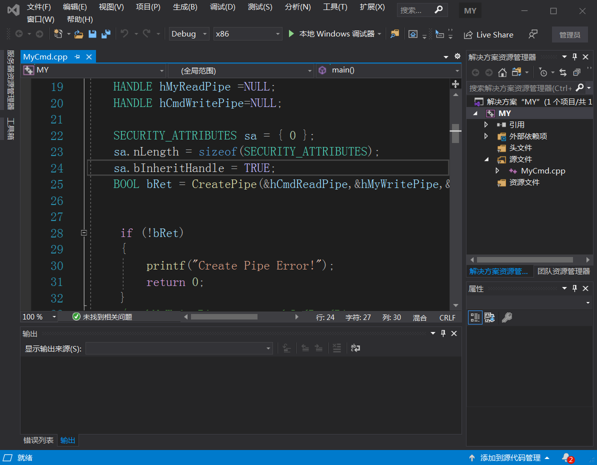Collapse the 源文件 folder node
Image resolution: width=597 pixels, height=465 pixels.
click(x=486, y=159)
